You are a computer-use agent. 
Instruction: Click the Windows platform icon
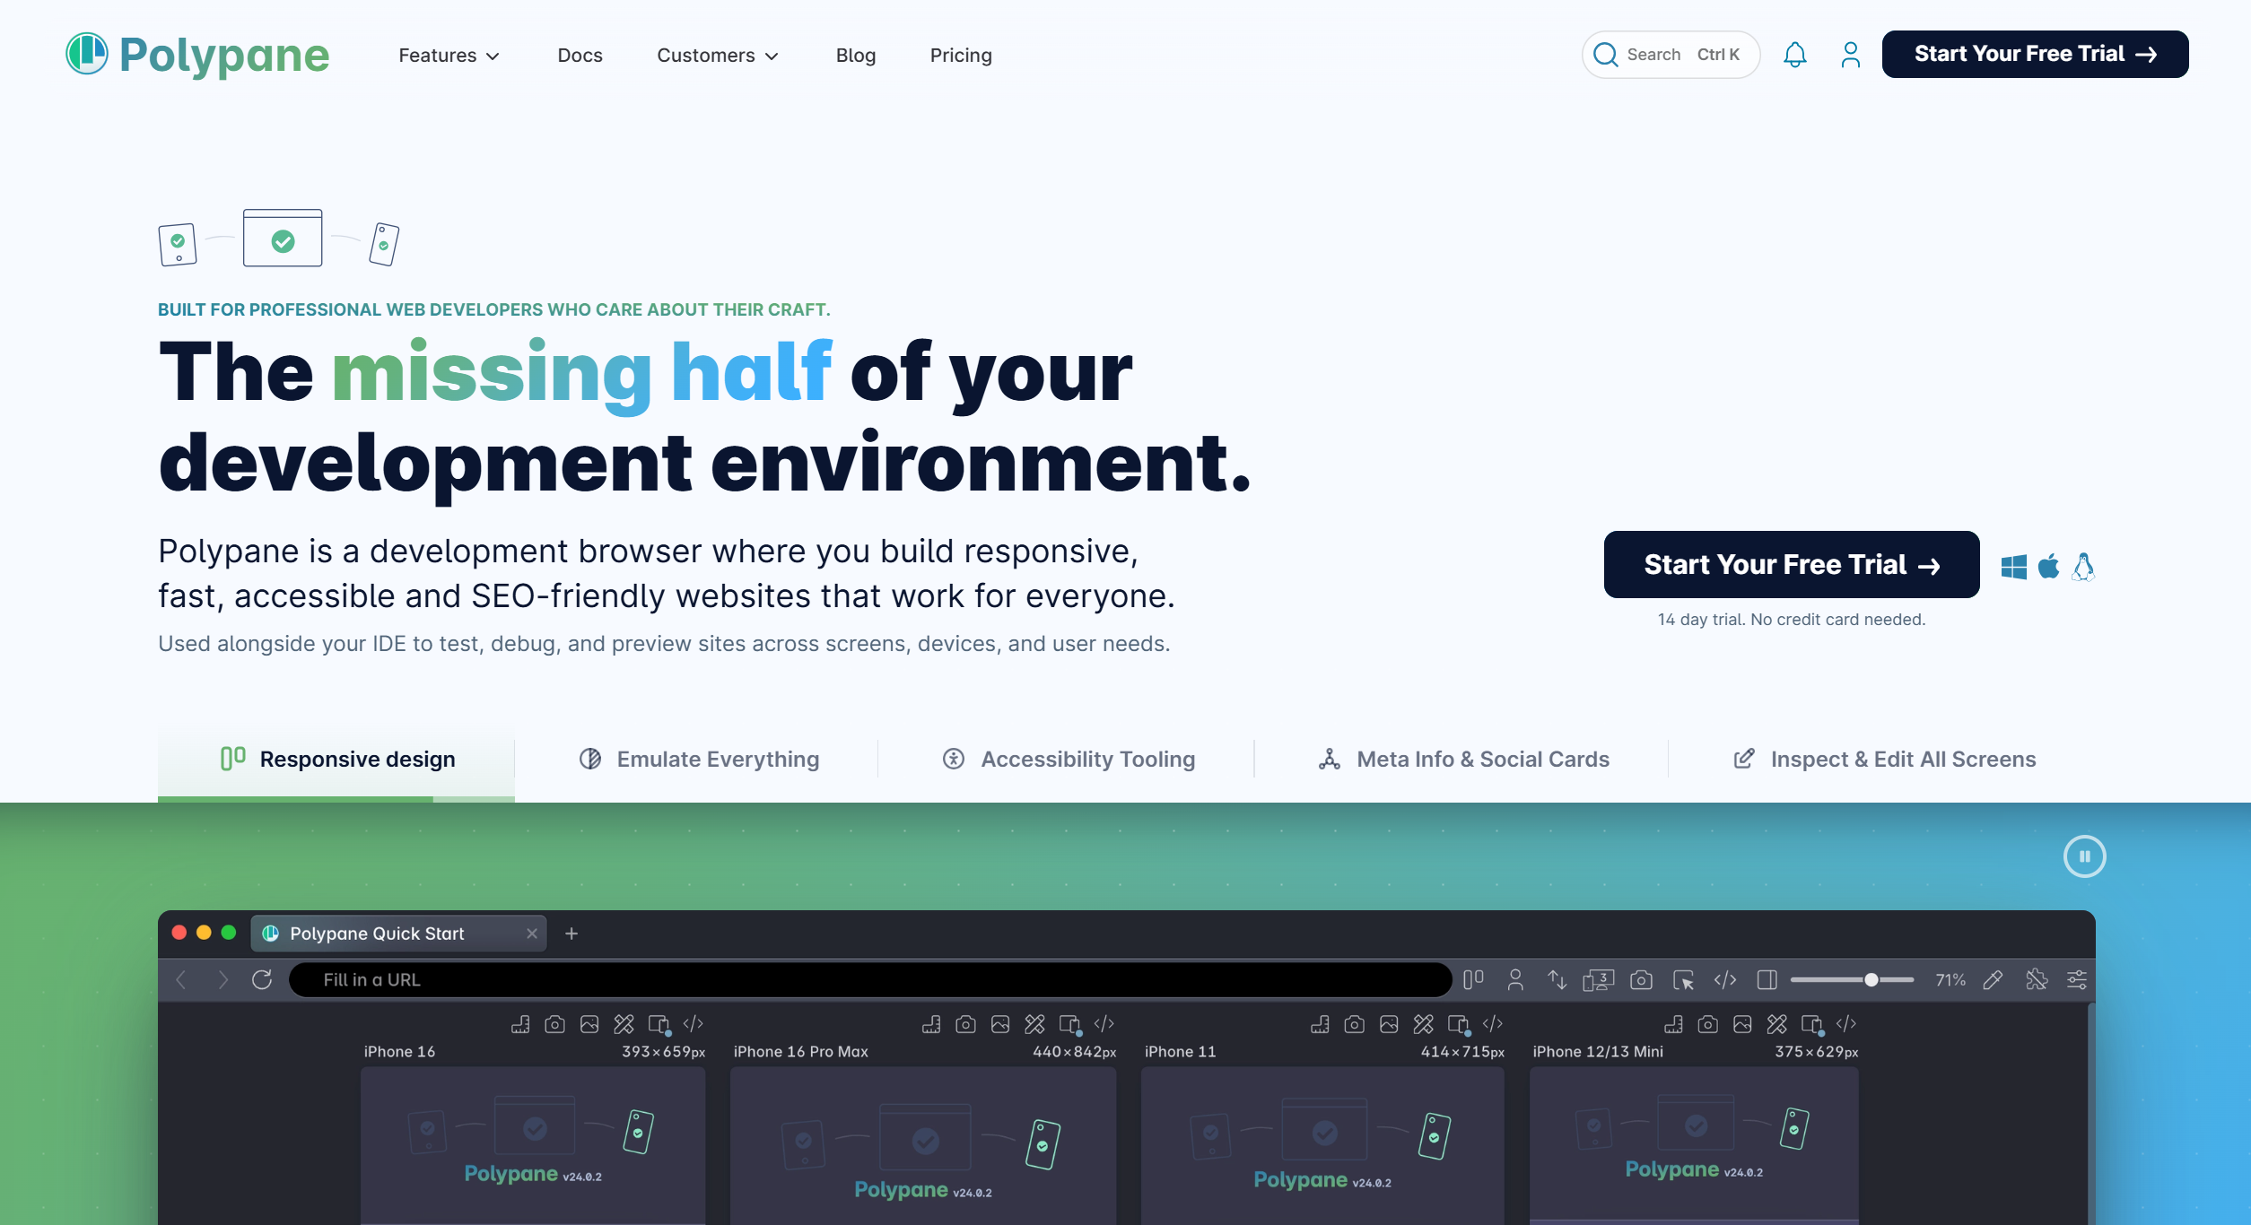2013,567
